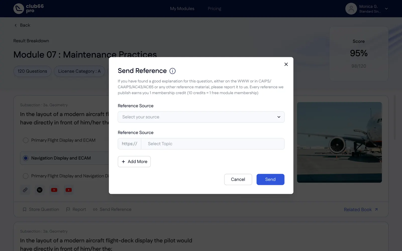This screenshot has height=251, width=402.
Task: Open the second YouTube reference icon
Action: click(x=69, y=190)
